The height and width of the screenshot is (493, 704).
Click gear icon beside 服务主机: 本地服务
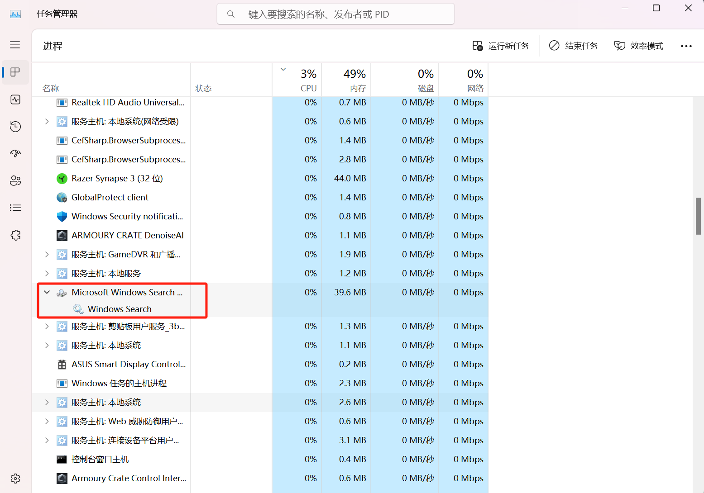click(x=62, y=274)
